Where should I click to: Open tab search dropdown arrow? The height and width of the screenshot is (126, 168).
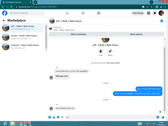(x=151, y=2)
